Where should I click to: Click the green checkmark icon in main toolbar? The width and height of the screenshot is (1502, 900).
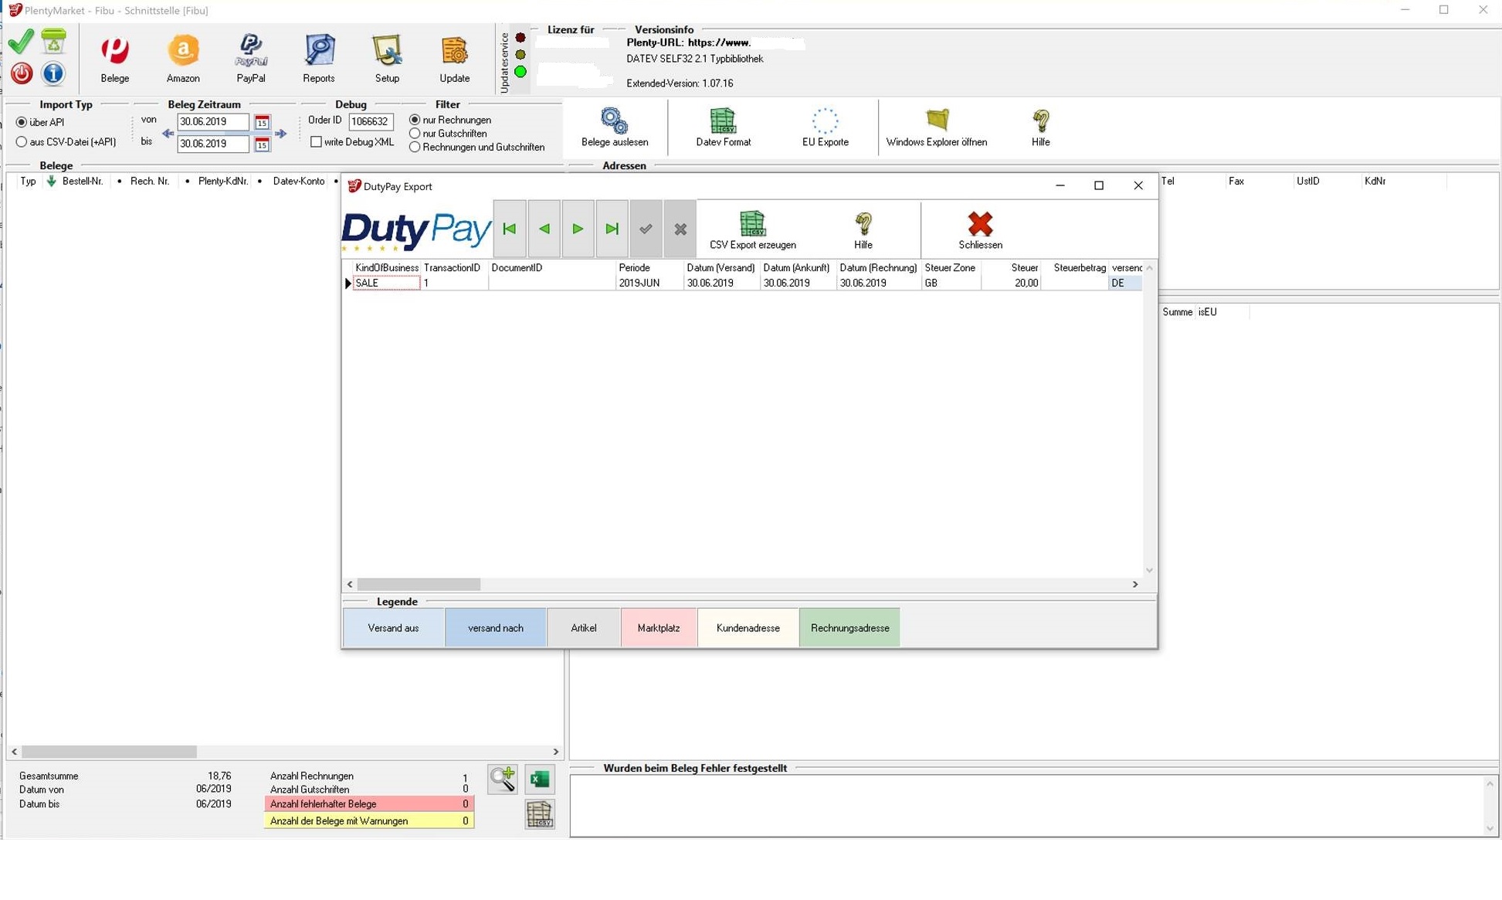point(22,41)
